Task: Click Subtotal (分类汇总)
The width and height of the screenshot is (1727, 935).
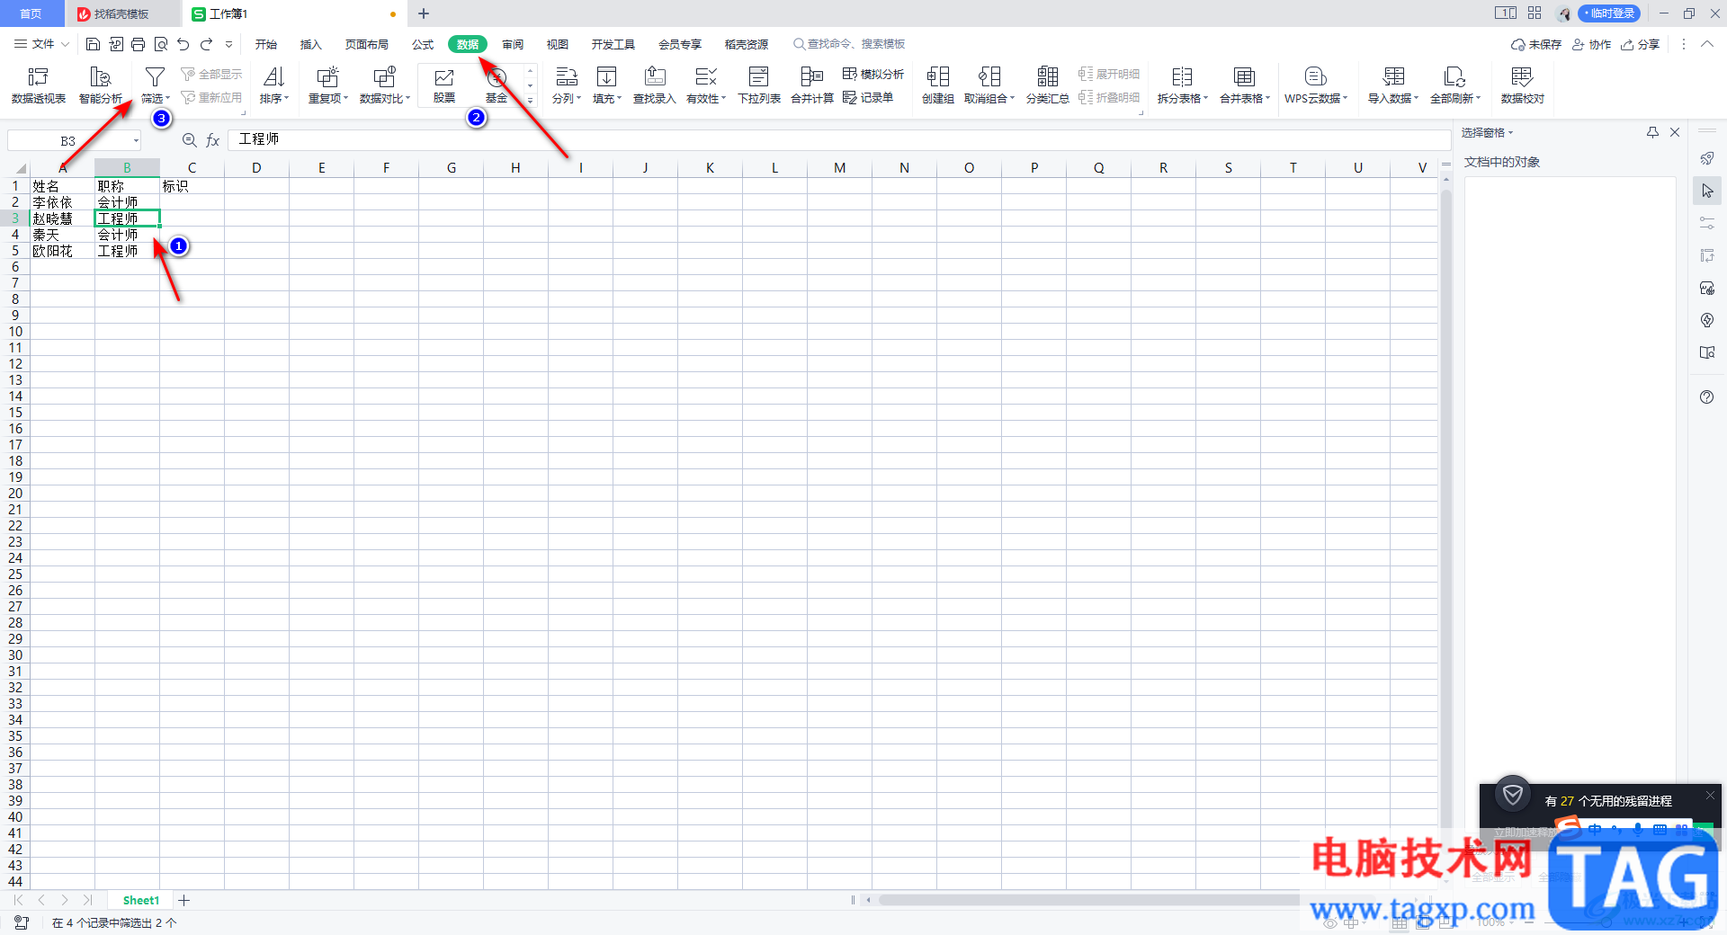Action: click(1048, 85)
